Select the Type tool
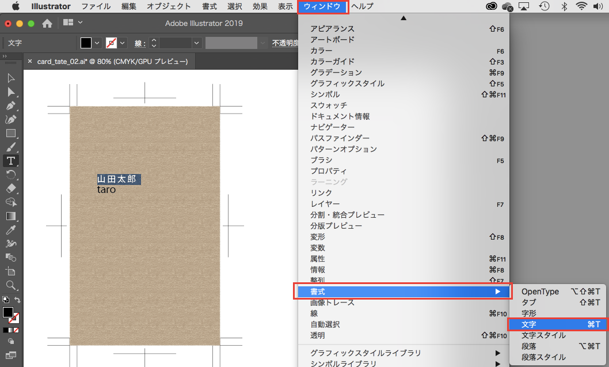Screen dimensions: 609x367 pyautogui.click(x=11, y=161)
